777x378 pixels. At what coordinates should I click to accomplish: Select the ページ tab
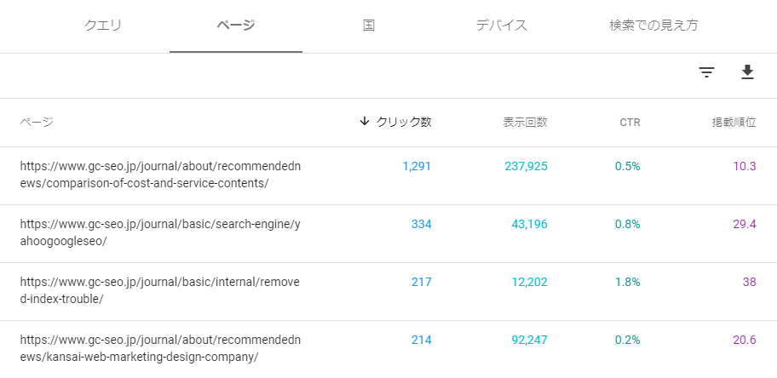click(236, 26)
